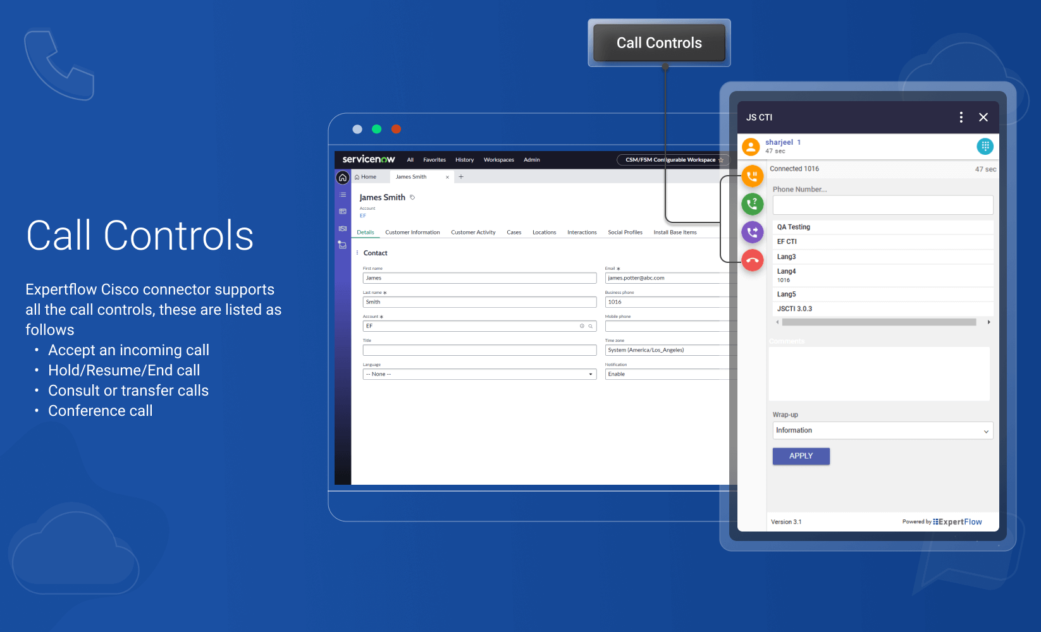Screen dimensions: 1041x632
Task: Click the horizontal scrollbar under contact list
Action: [878, 322]
